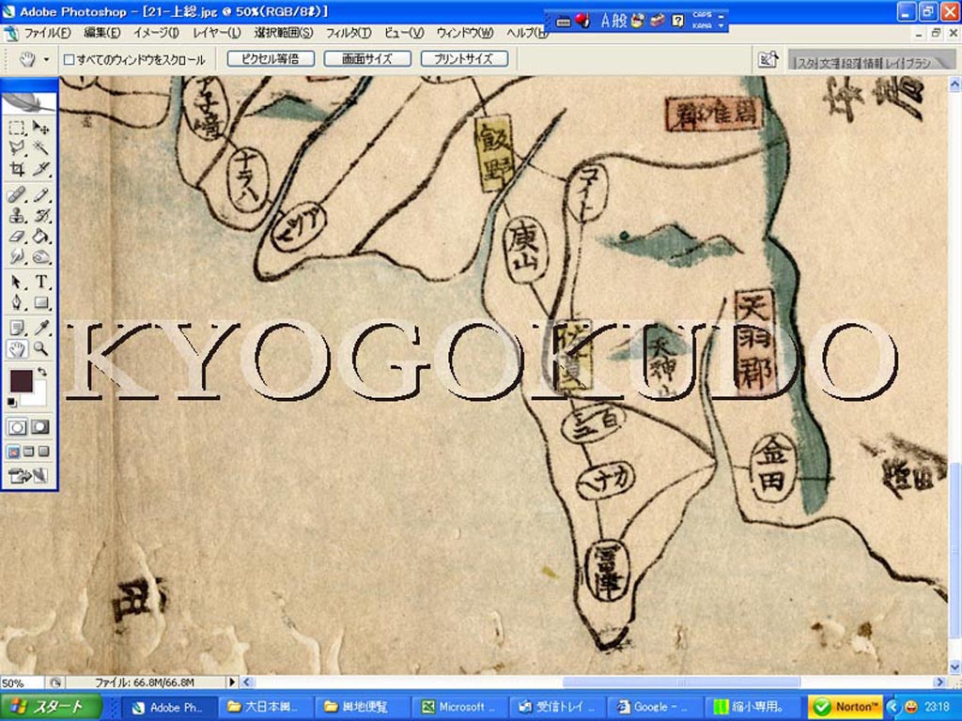
Task: Switch to Full Screen with menu bar mode
Action: [x=28, y=452]
